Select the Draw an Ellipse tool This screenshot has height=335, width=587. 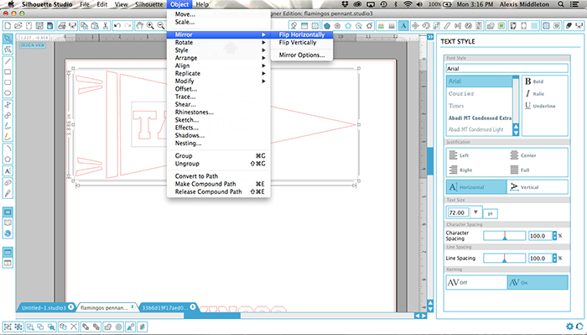coord(8,93)
